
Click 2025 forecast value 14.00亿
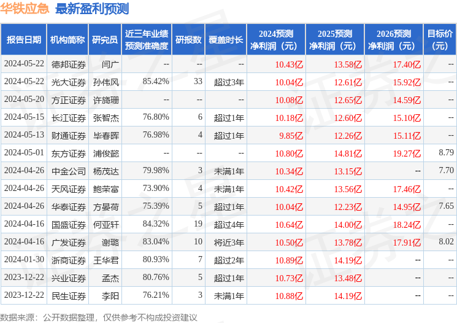[x=348, y=225]
